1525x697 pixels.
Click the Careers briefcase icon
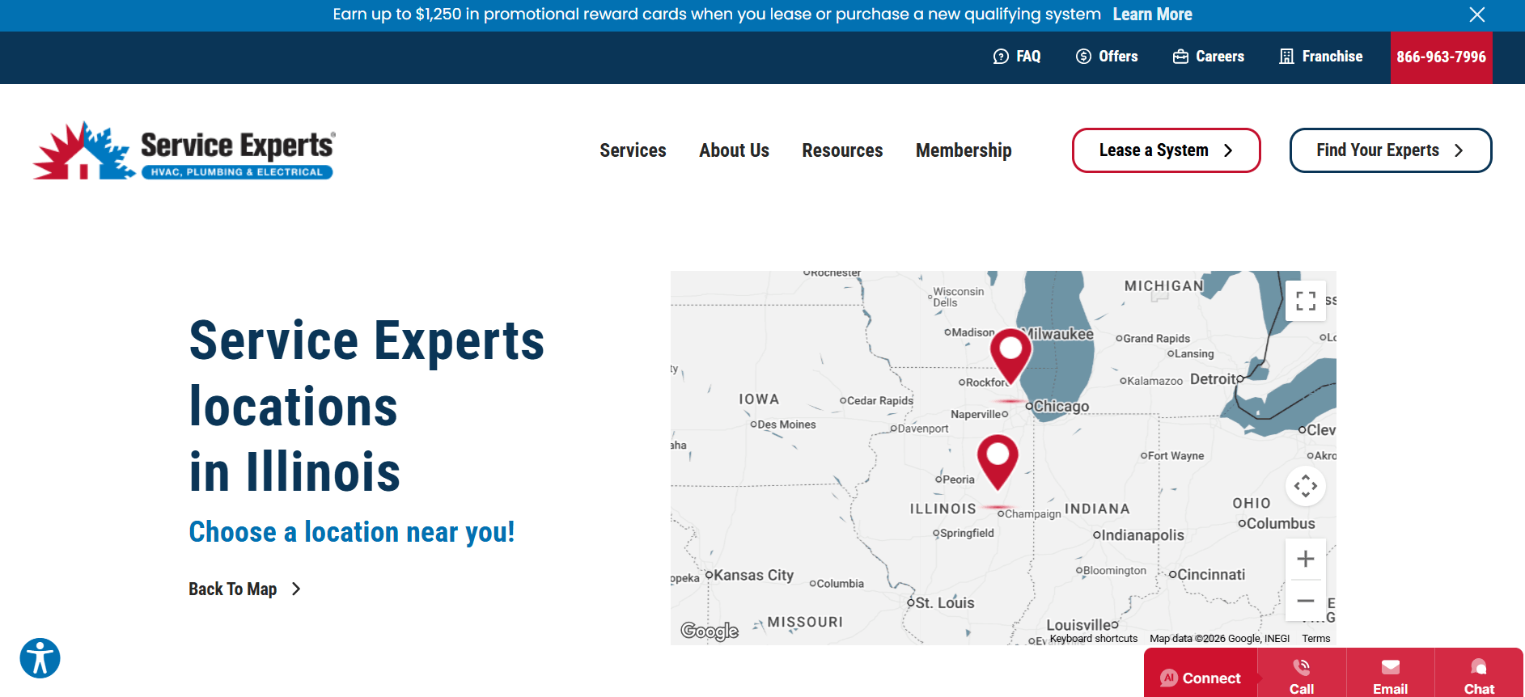[x=1180, y=57]
